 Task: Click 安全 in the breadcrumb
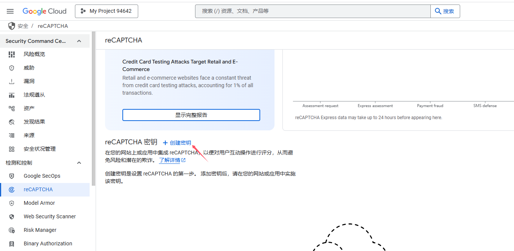[23, 26]
